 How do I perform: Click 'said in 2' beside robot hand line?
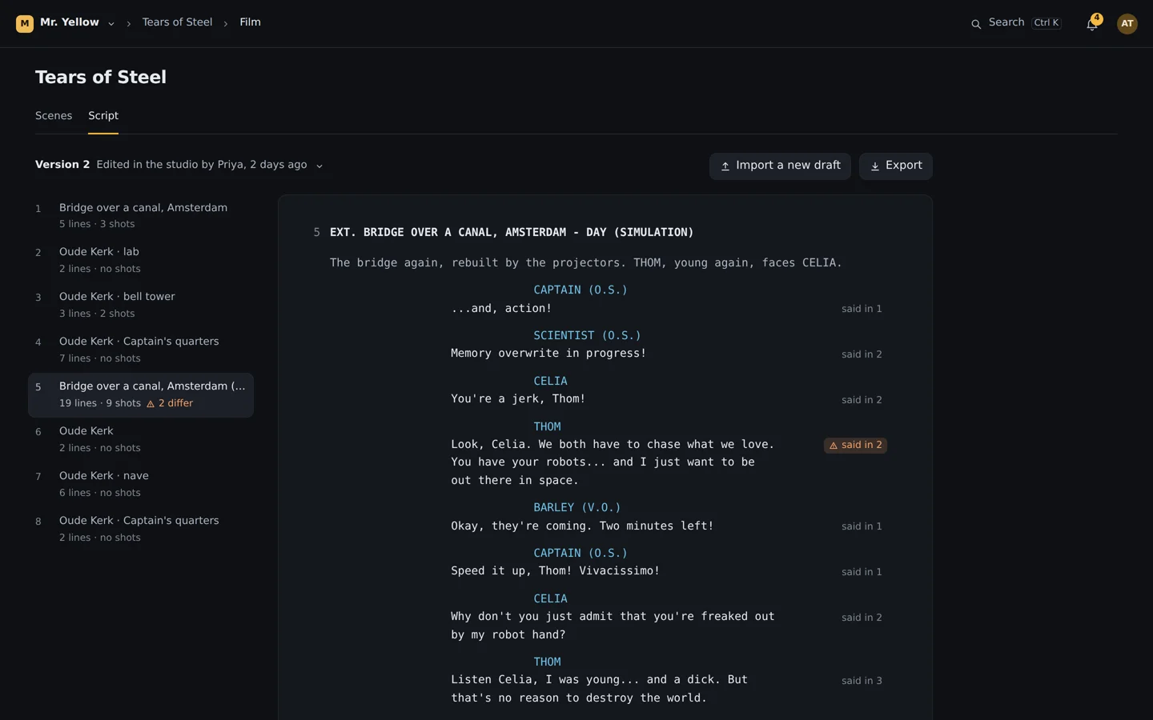point(862,618)
